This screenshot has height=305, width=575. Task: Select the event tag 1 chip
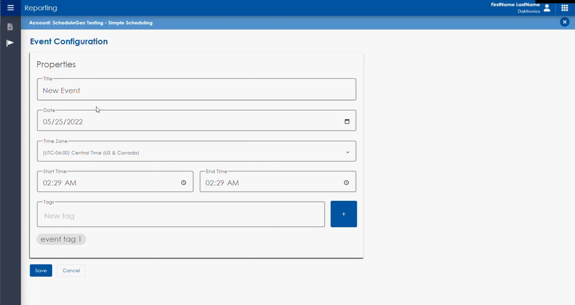[61, 239]
